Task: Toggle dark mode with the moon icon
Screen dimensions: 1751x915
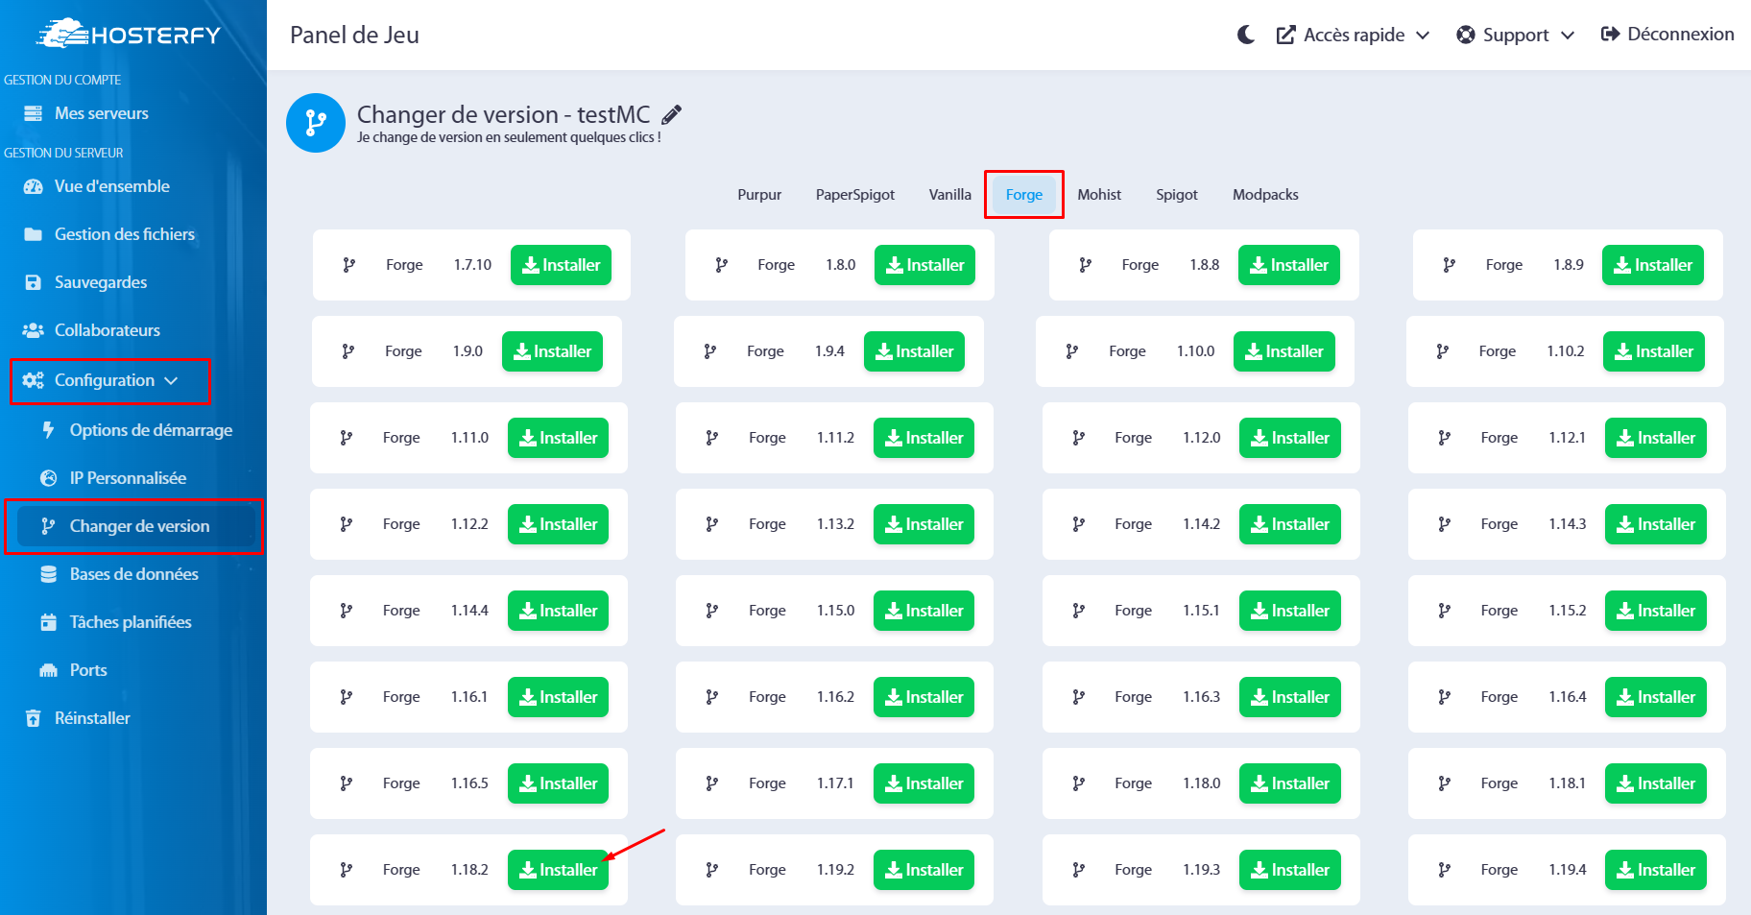Action: 1246,35
